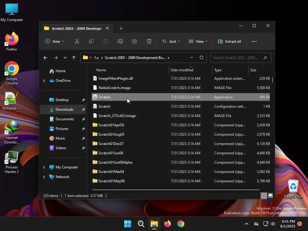Click File Explorer taskbar icon

coord(154,224)
